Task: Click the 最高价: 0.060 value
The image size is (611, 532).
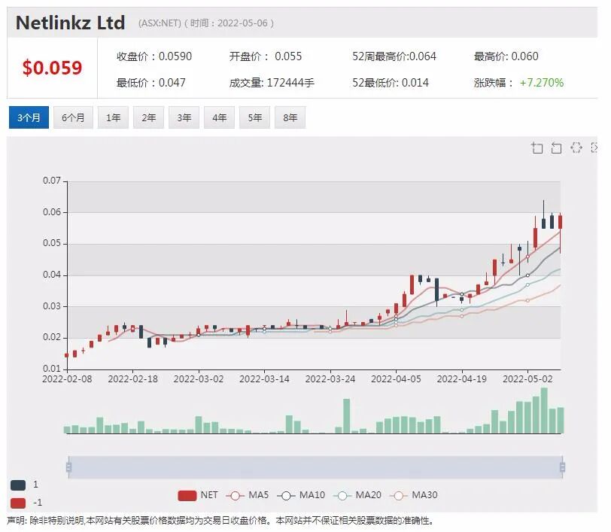Action: (x=506, y=56)
